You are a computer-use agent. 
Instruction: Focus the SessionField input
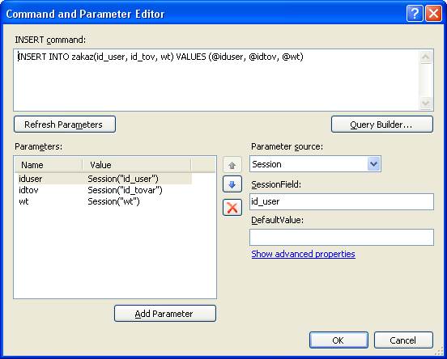coord(342,201)
